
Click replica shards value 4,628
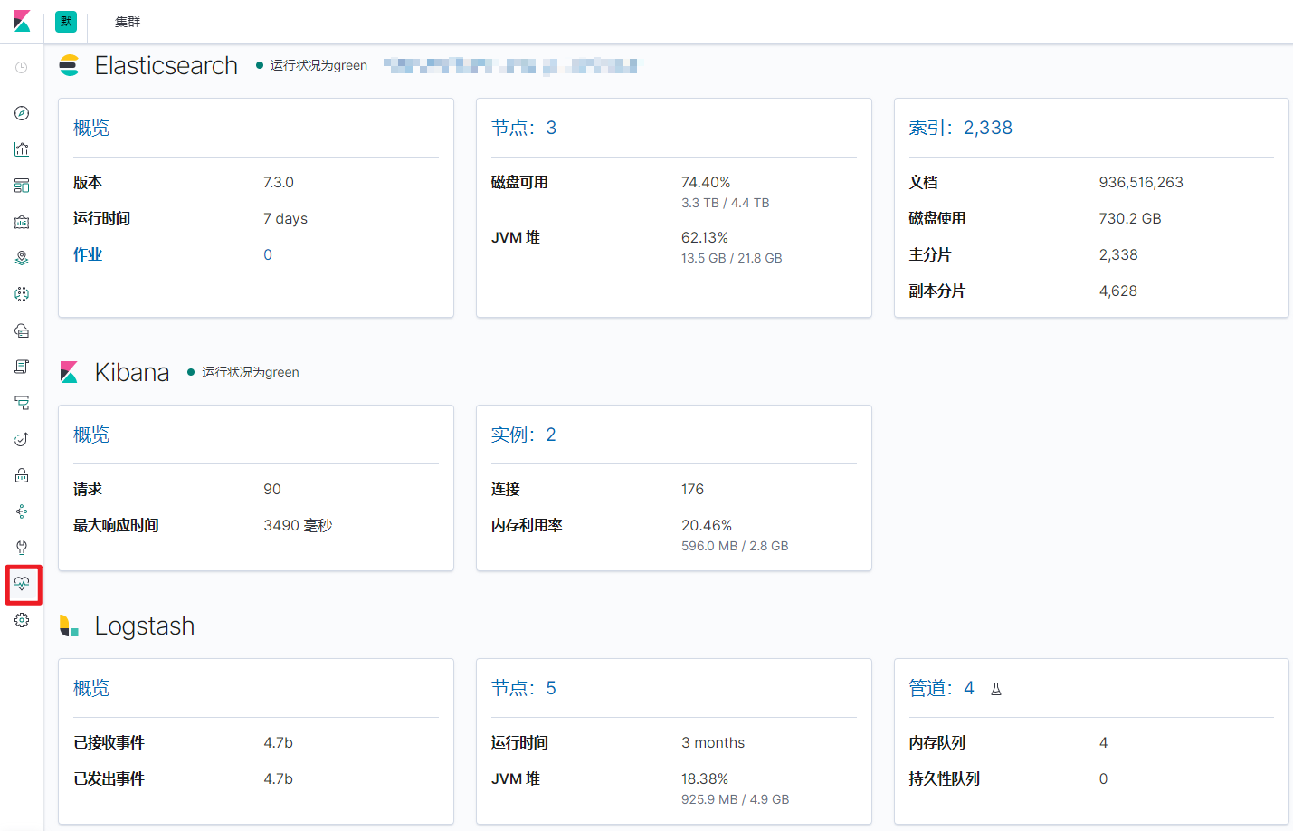coord(1118,291)
